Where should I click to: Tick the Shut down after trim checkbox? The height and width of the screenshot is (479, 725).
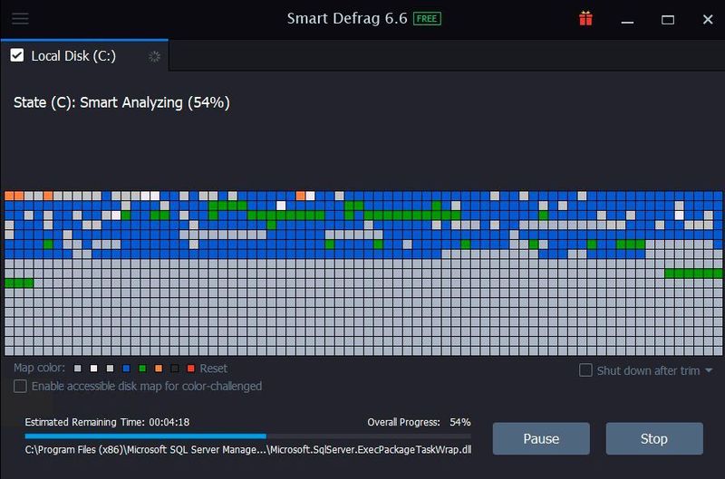tap(585, 370)
